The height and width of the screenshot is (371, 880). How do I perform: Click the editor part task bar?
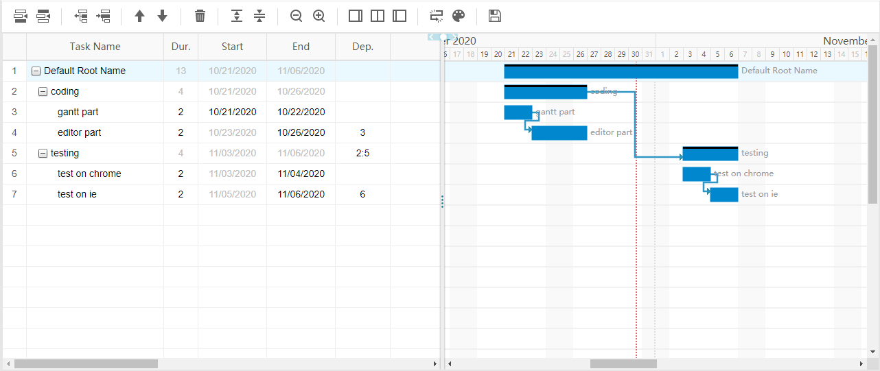click(x=559, y=132)
